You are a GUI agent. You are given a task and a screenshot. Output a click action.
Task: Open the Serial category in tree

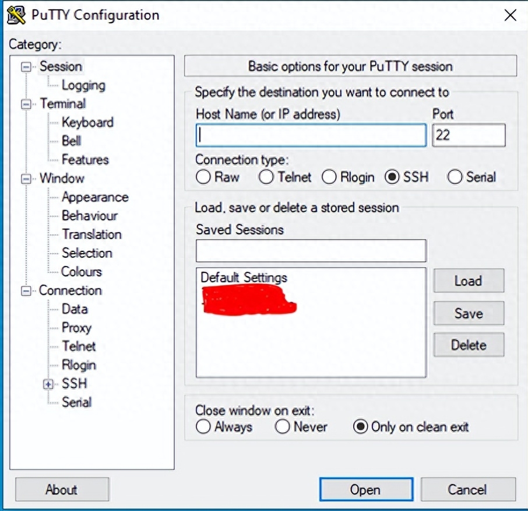[x=76, y=402]
